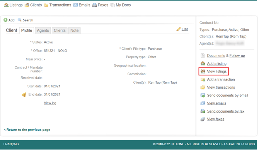Click the Documents page icon in sidebar

tap(203, 55)
